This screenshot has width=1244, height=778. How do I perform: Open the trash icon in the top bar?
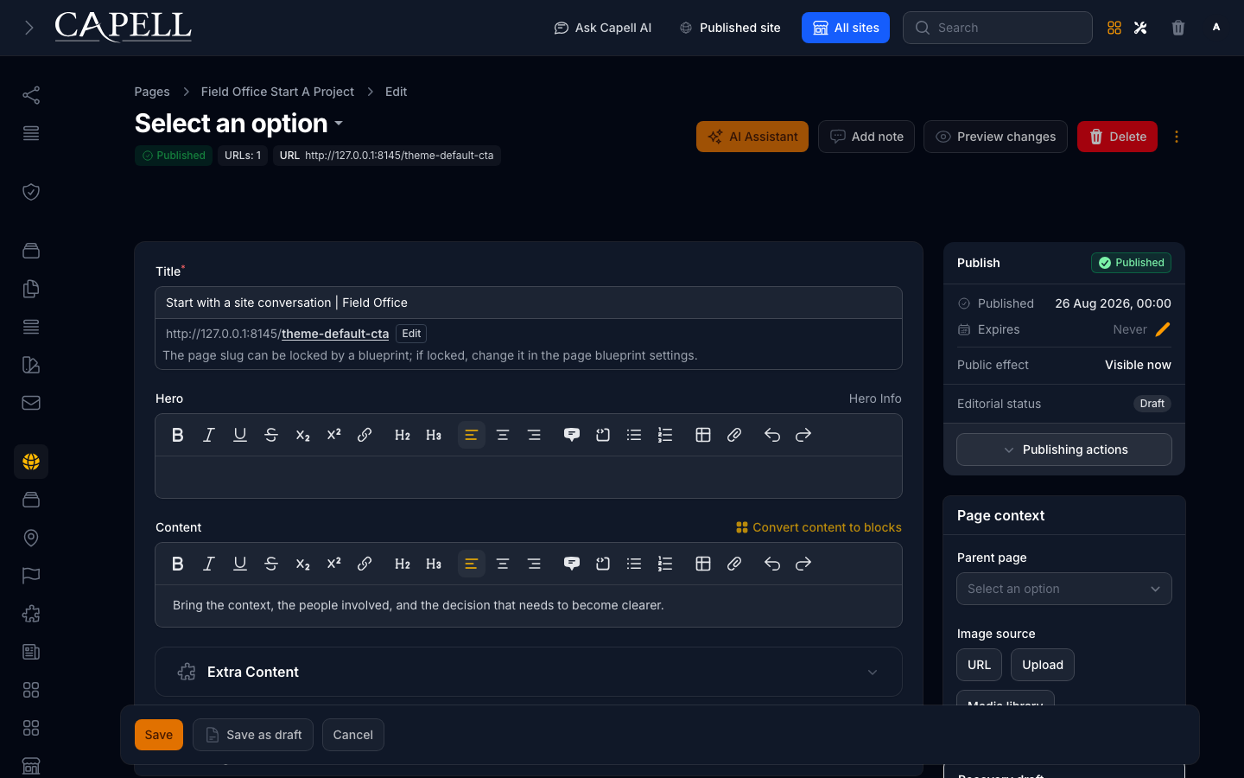[x=1178, y=28]
